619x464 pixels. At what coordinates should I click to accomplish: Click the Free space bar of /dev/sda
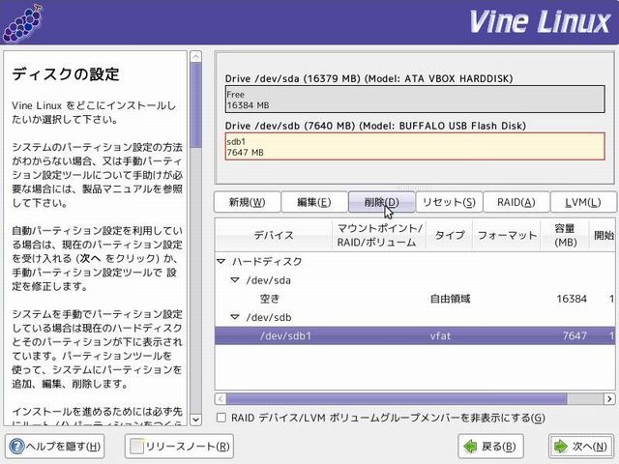[414, 100]
